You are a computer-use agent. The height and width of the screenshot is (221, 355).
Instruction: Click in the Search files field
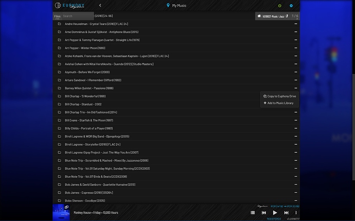tap(78, 16)
